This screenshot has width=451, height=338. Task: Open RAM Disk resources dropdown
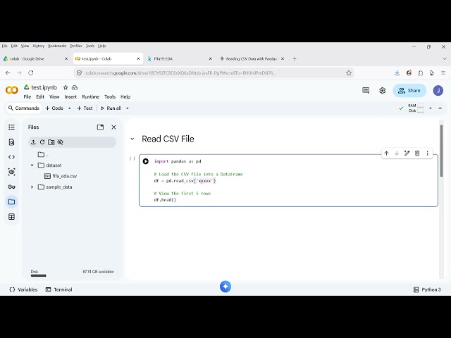(x=431, y=108)
